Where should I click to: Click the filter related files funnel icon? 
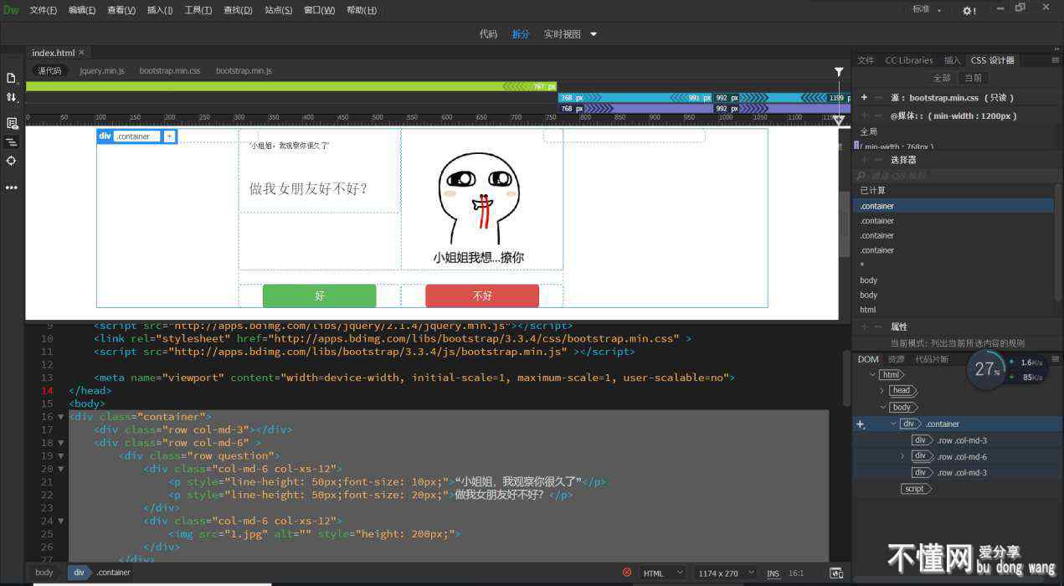tap(839, 72)
